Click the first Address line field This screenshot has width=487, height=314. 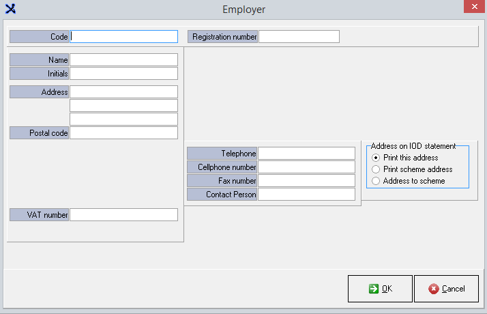click(x=124, y=92)
